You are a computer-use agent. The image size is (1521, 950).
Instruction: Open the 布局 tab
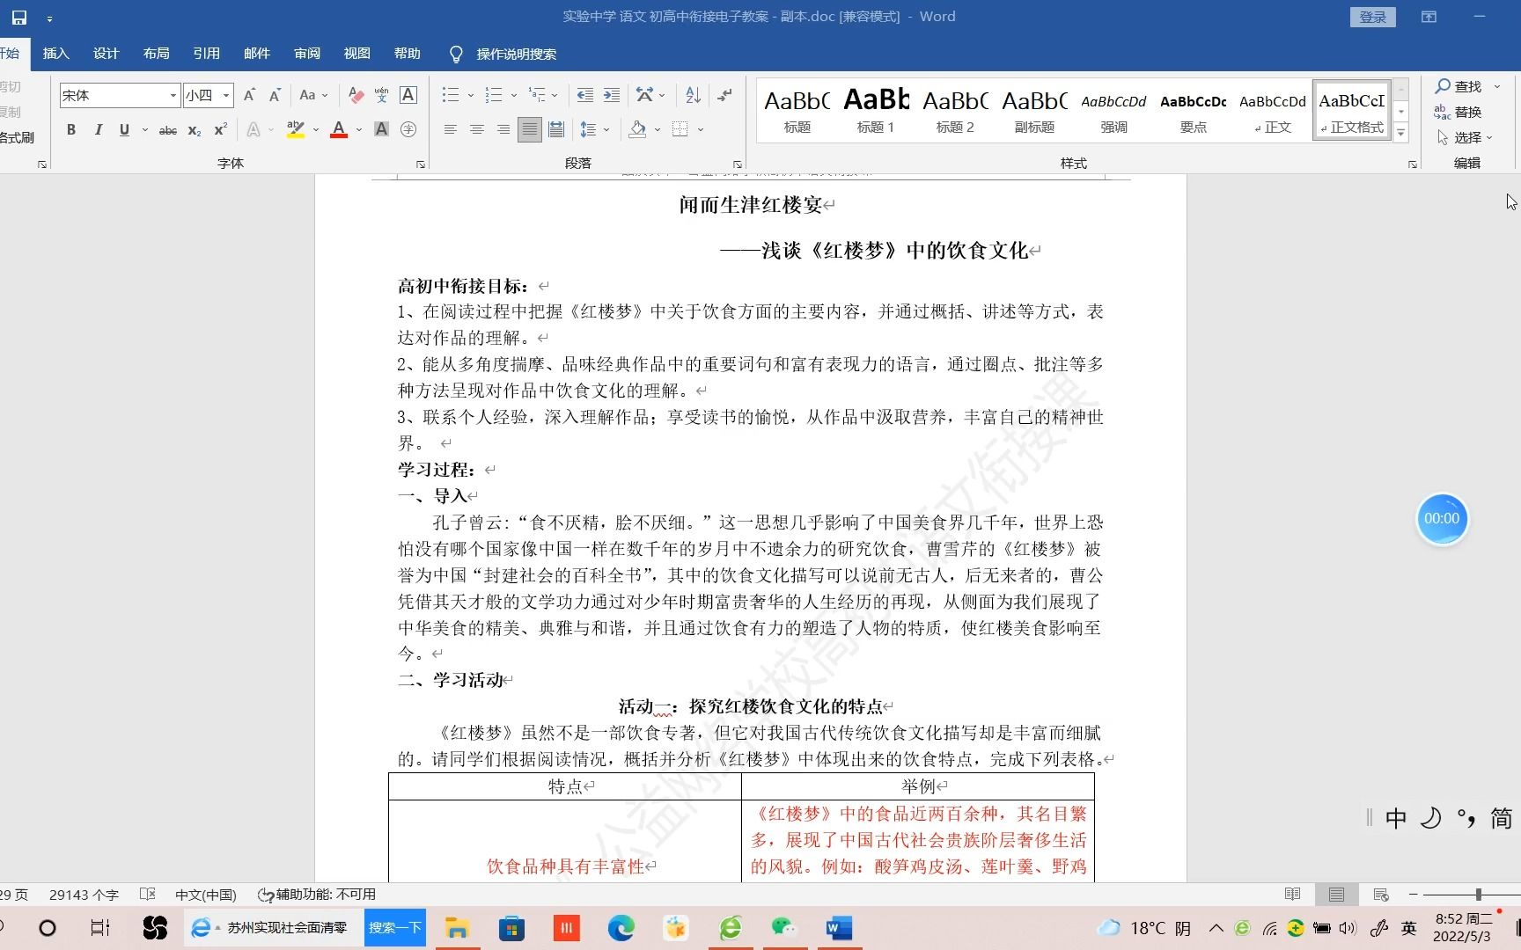[156, 54]
